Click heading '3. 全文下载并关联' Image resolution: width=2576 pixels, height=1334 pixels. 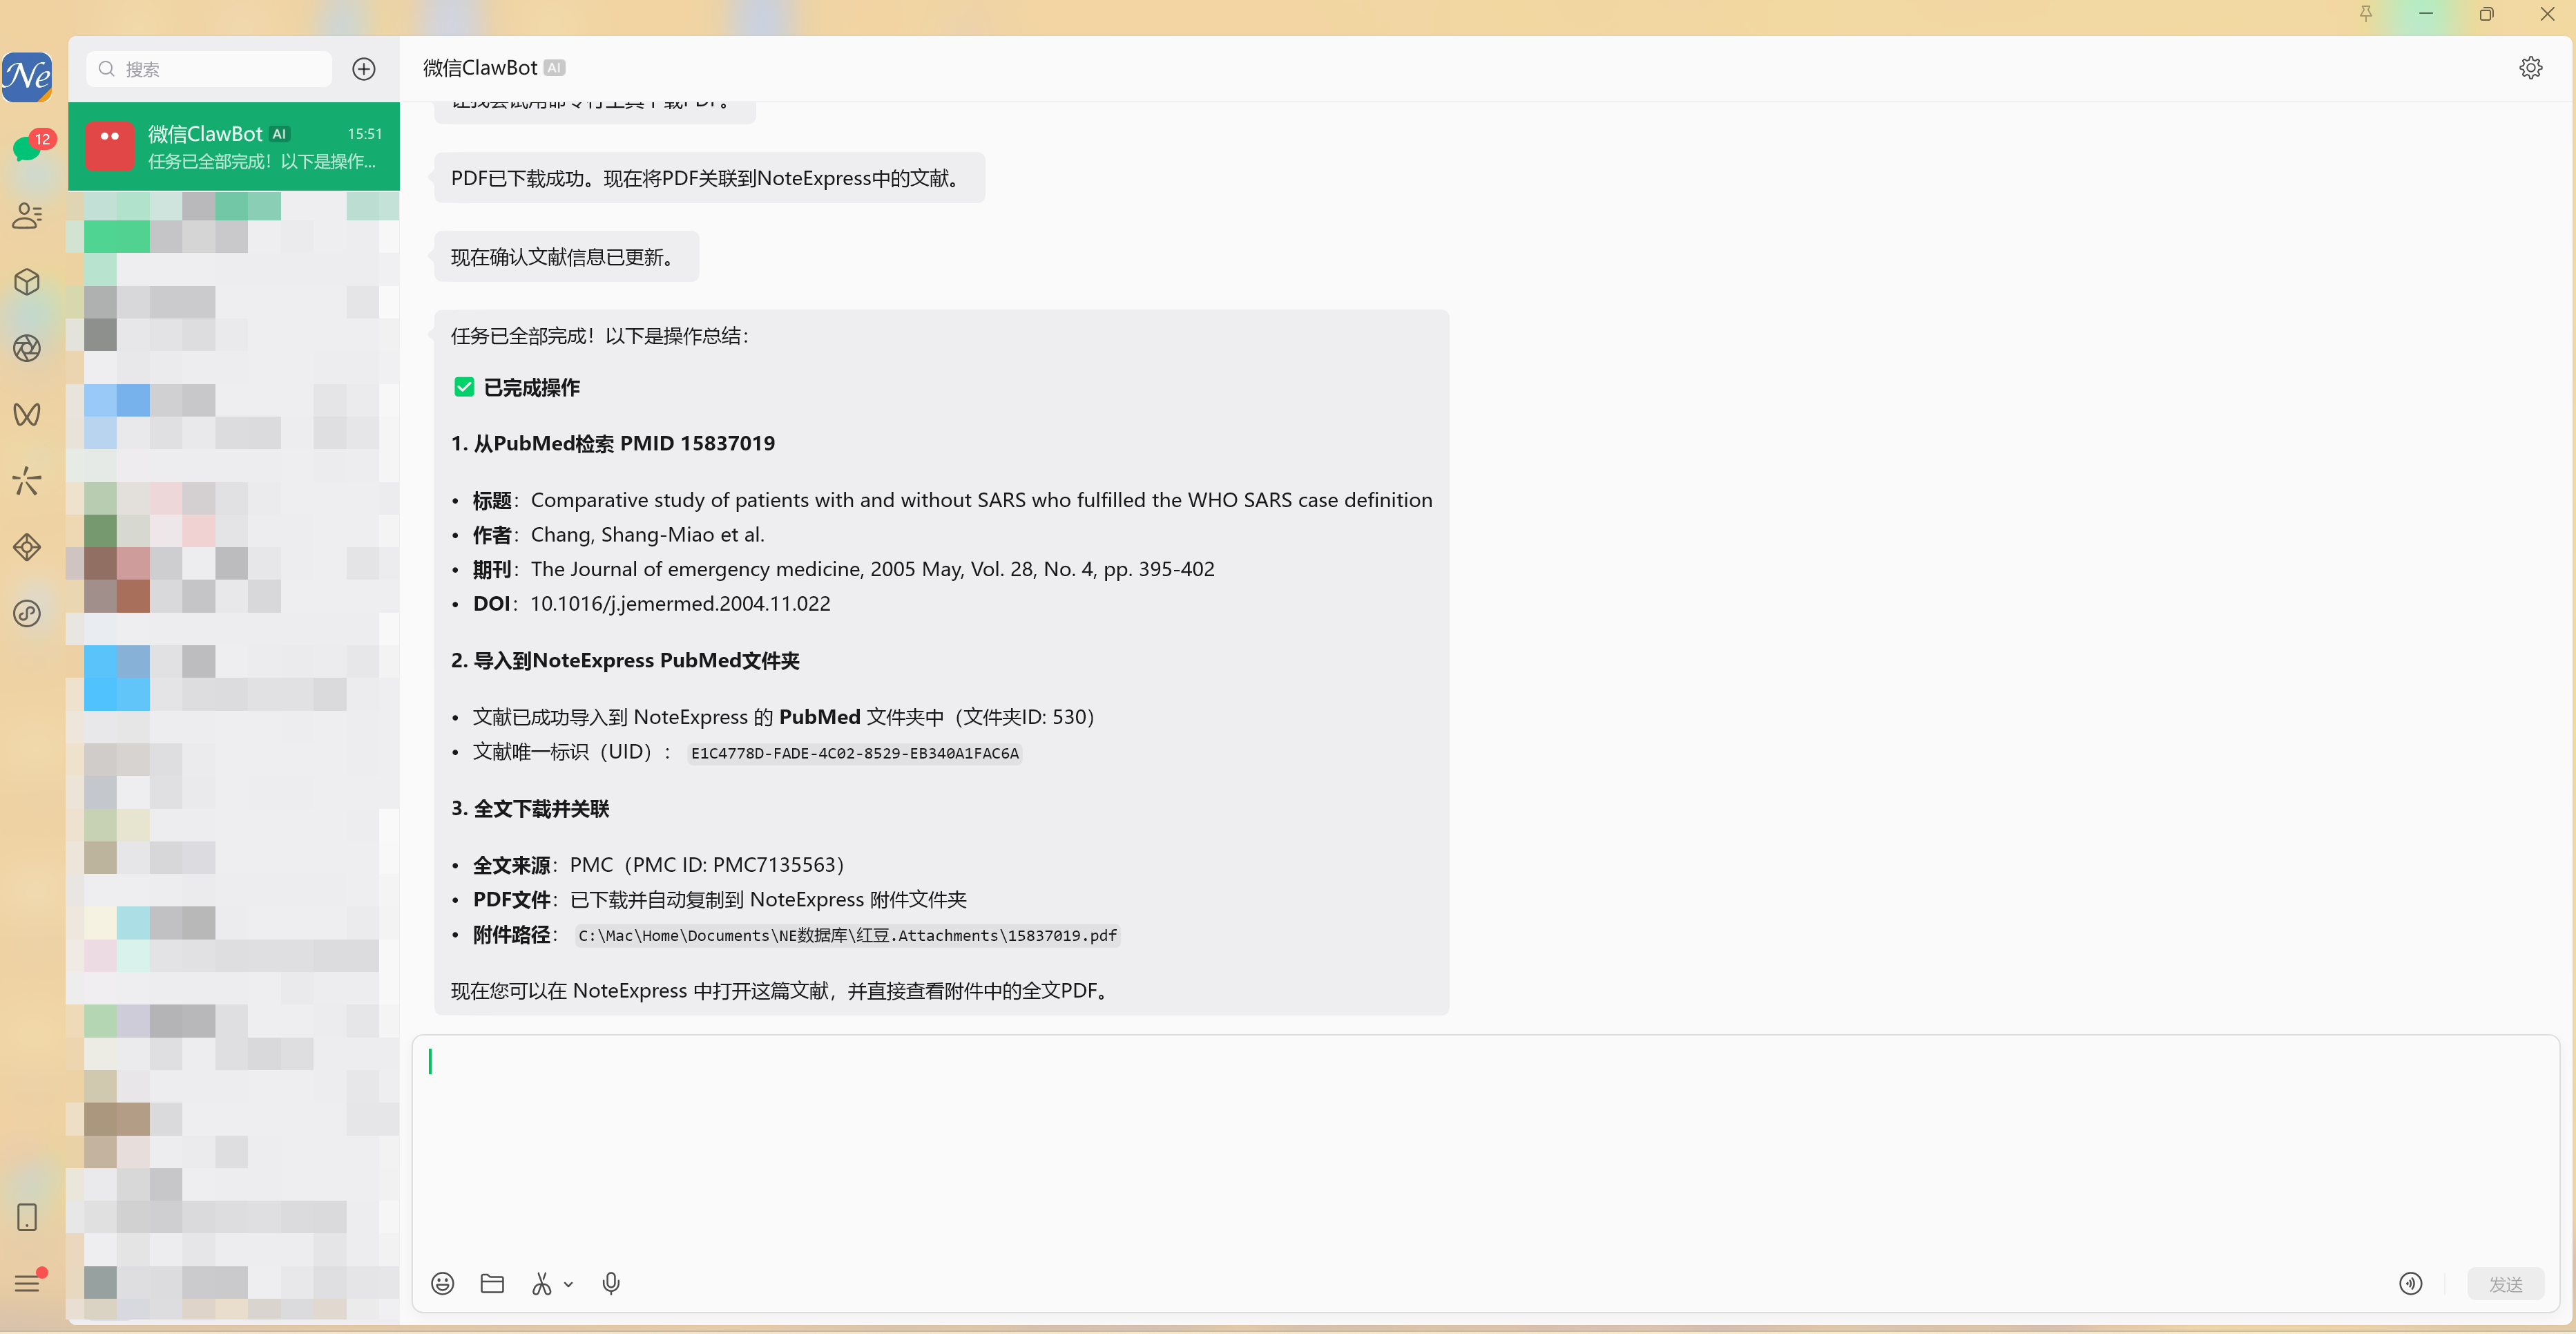tap(530, 808)
